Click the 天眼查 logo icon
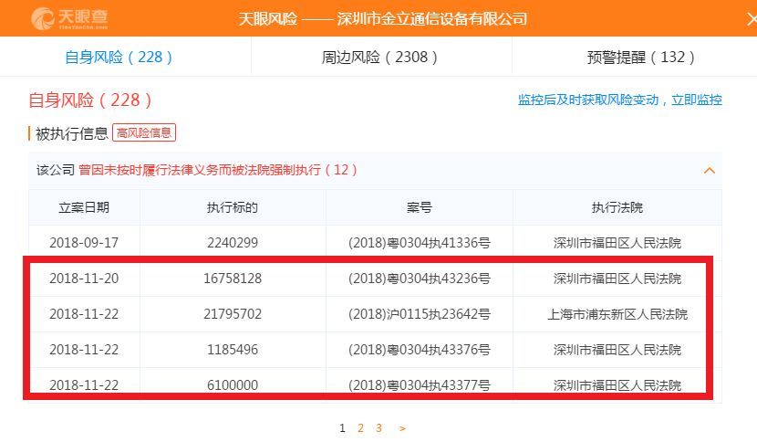Viewport: 757px width, 442px height. point(43,18)
